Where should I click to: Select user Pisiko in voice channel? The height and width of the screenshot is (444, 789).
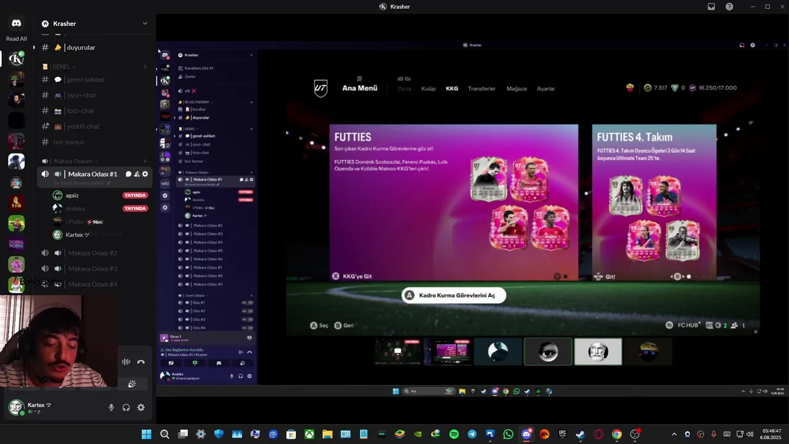coord(100,221)
